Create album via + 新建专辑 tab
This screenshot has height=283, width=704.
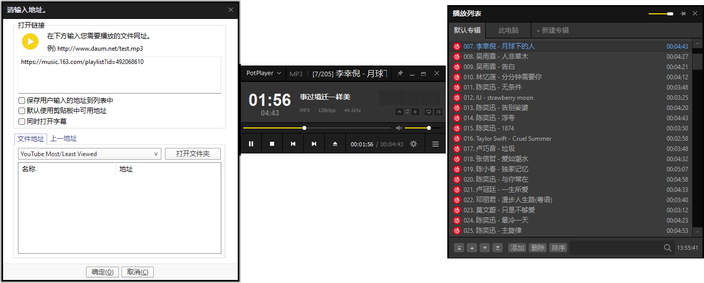[552, 30]
